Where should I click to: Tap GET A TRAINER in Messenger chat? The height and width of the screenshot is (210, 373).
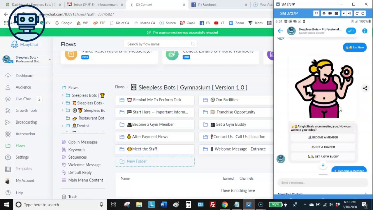(x=323, y=147)
